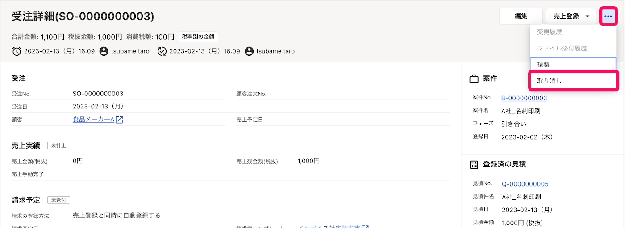625x228 pixels.
Task: Click the first tsubame taro user avatar icon
Action: [104, 51]
